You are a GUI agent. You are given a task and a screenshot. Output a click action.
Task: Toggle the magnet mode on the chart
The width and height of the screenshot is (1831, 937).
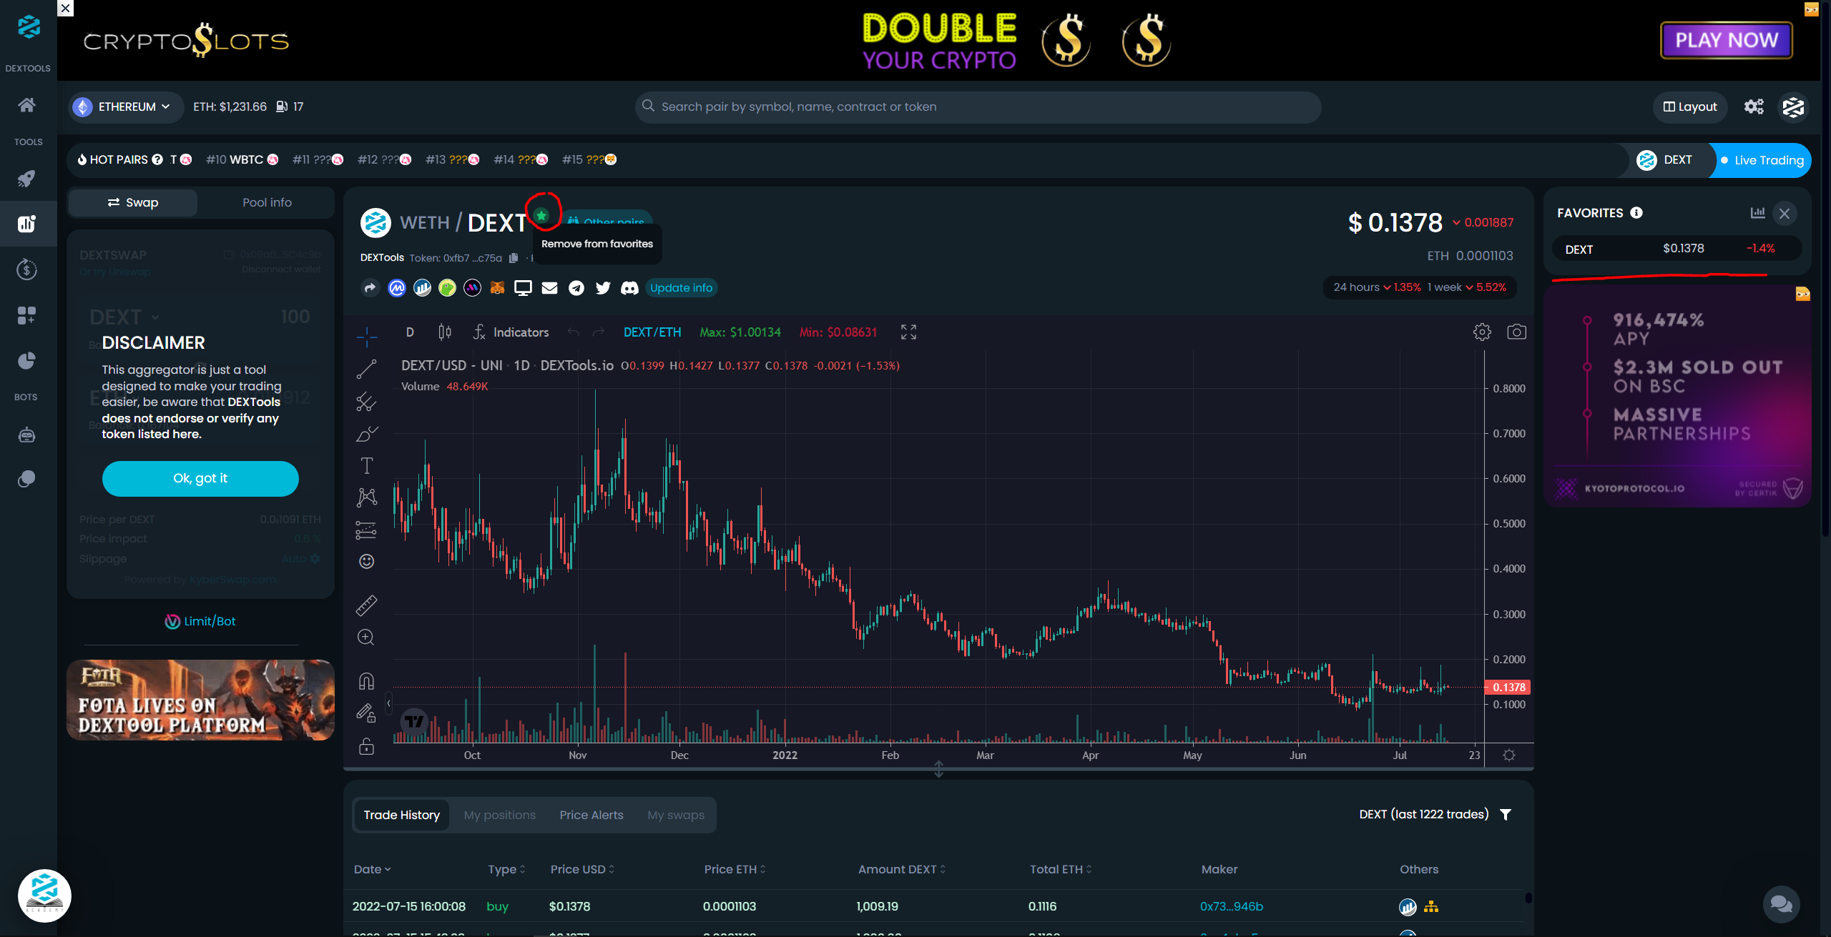367,681
